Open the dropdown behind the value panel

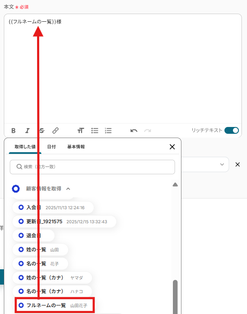pyautogui.click(x=222, y=164)
